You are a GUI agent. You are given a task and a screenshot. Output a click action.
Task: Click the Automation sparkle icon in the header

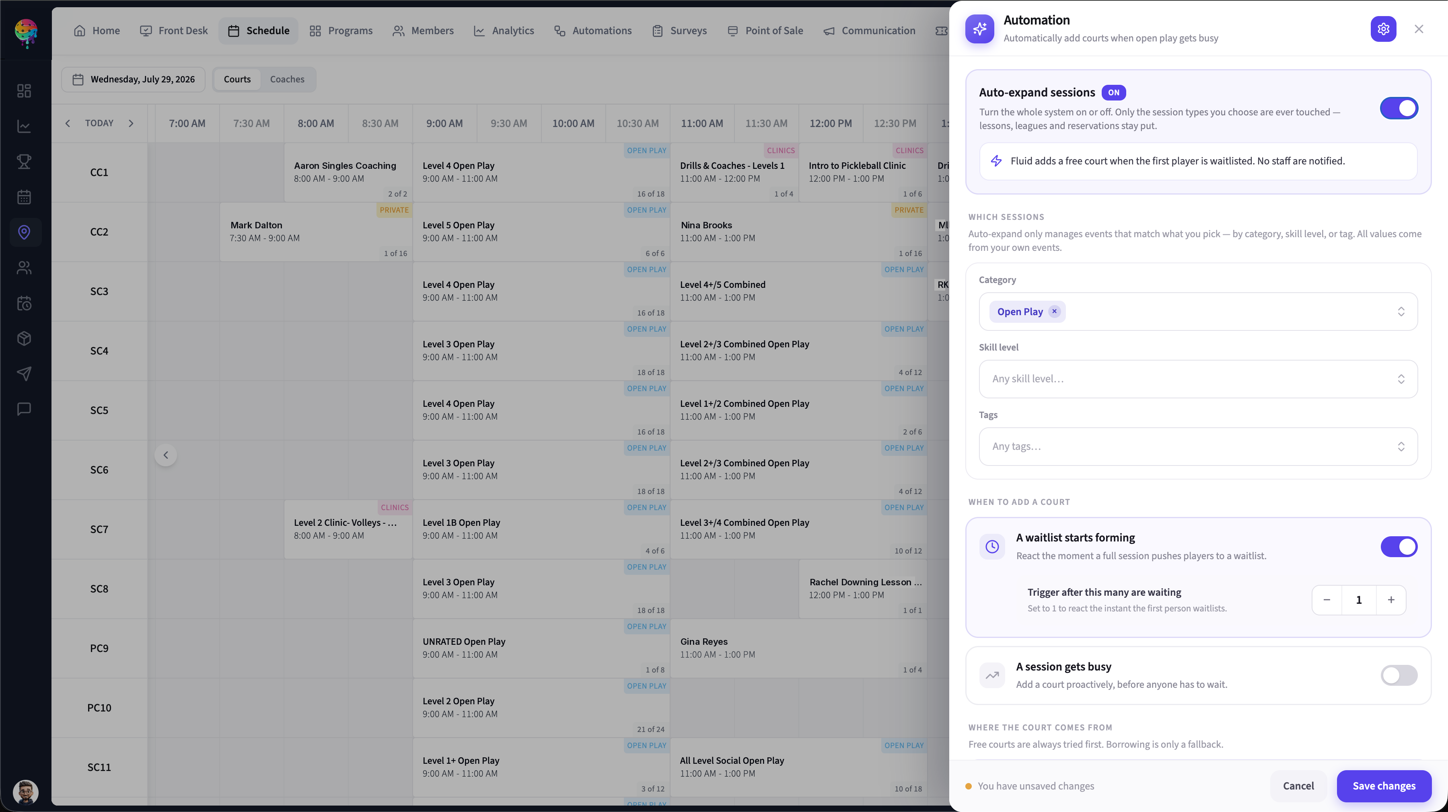tap(980, 29)
